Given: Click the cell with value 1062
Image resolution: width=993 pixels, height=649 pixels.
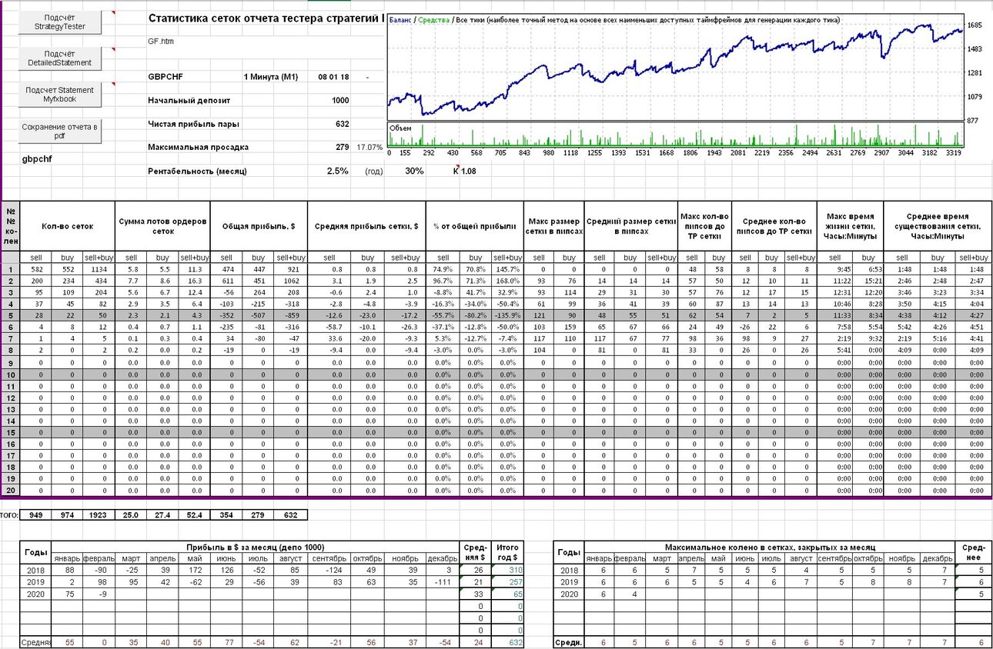Looking at the screenshot, I should tap(289, 282).
